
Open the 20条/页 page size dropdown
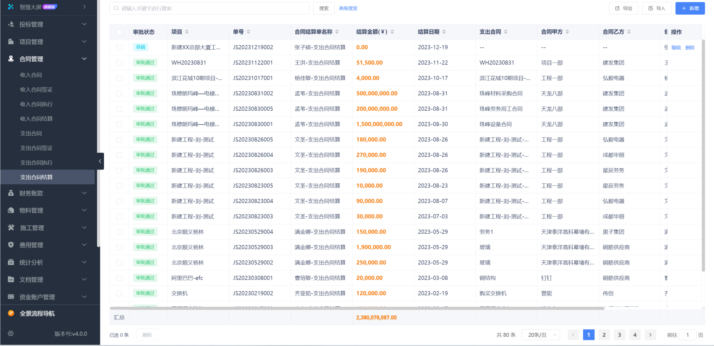(541, 335)
